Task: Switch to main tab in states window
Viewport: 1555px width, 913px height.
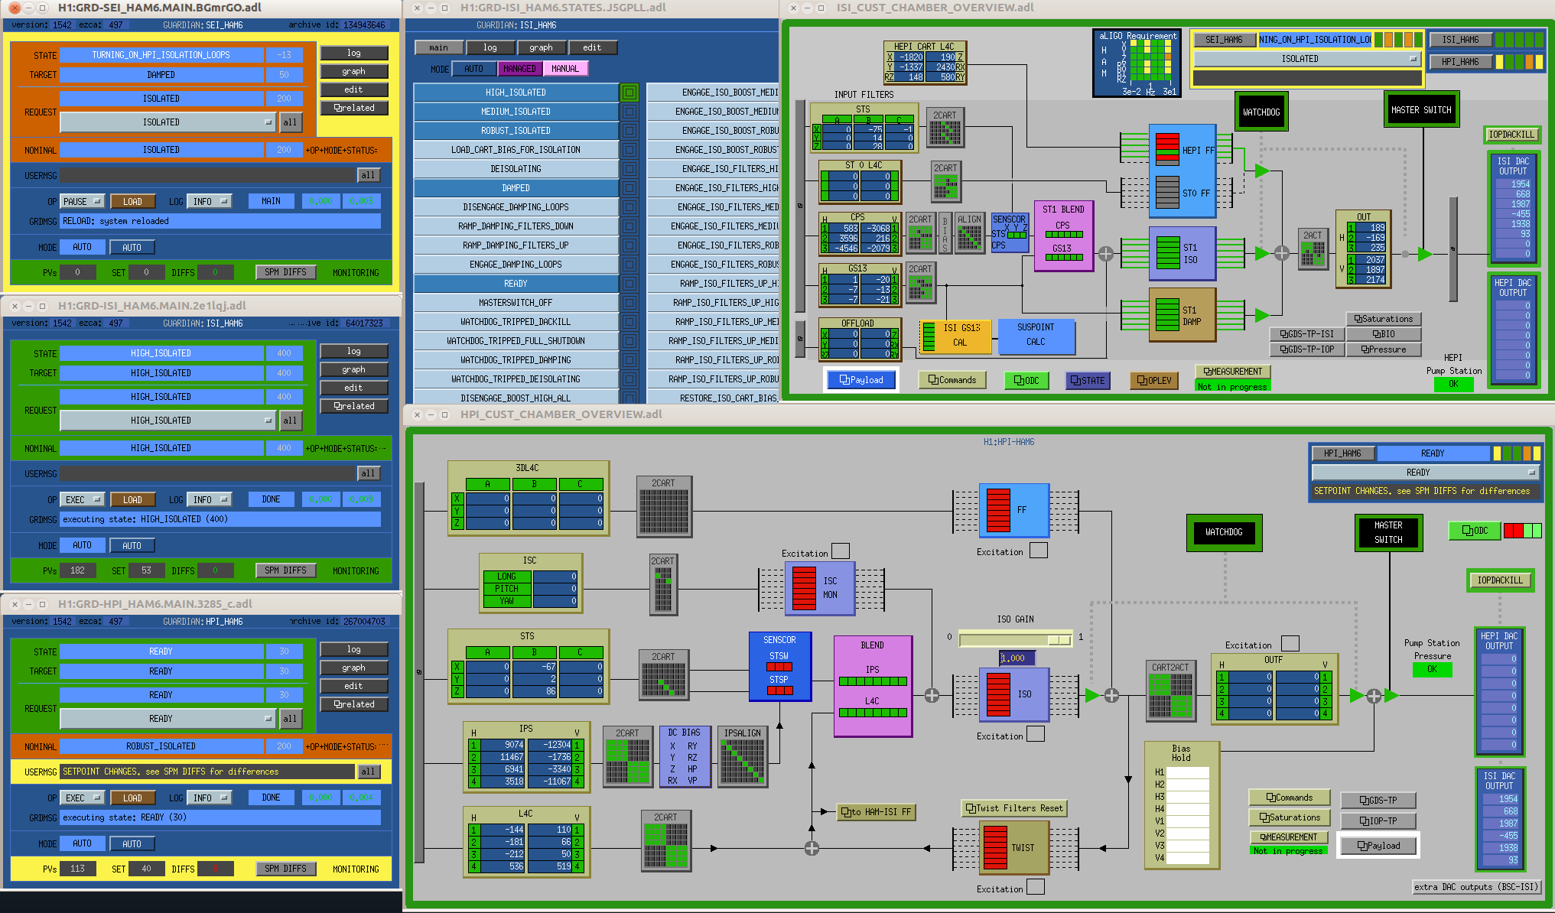Action: (438, 47)
